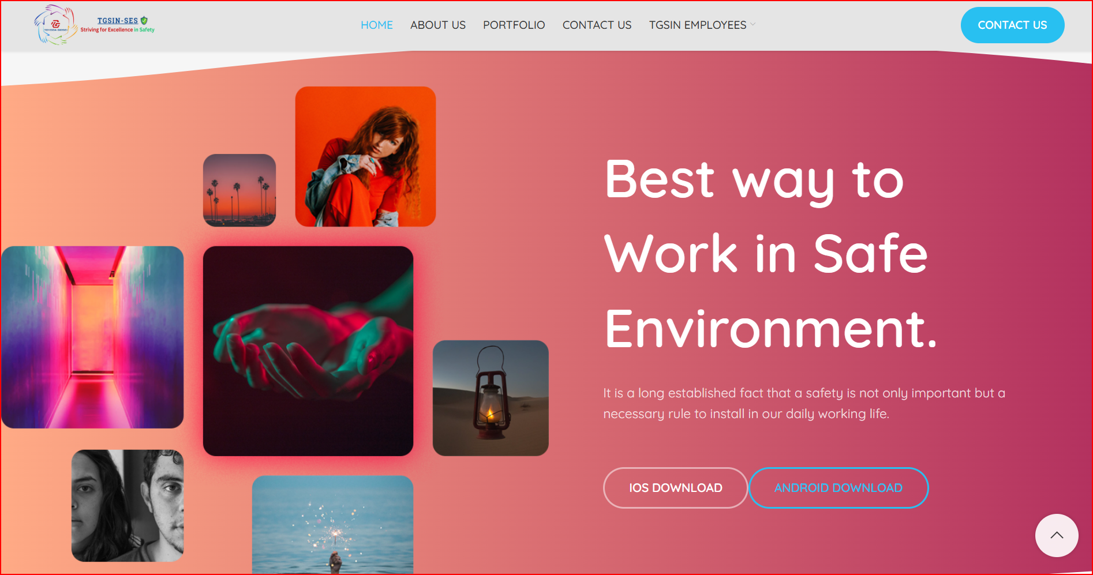Go to the ABOUT US page
Viewport: 1093px width, 575px height.
(438, 25)
